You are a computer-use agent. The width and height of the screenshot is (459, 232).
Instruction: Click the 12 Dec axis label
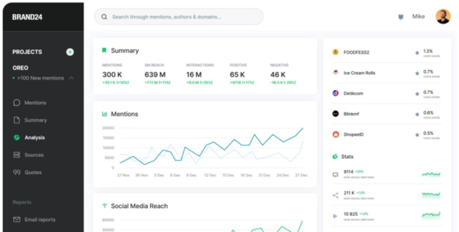(x=210, y=175)
